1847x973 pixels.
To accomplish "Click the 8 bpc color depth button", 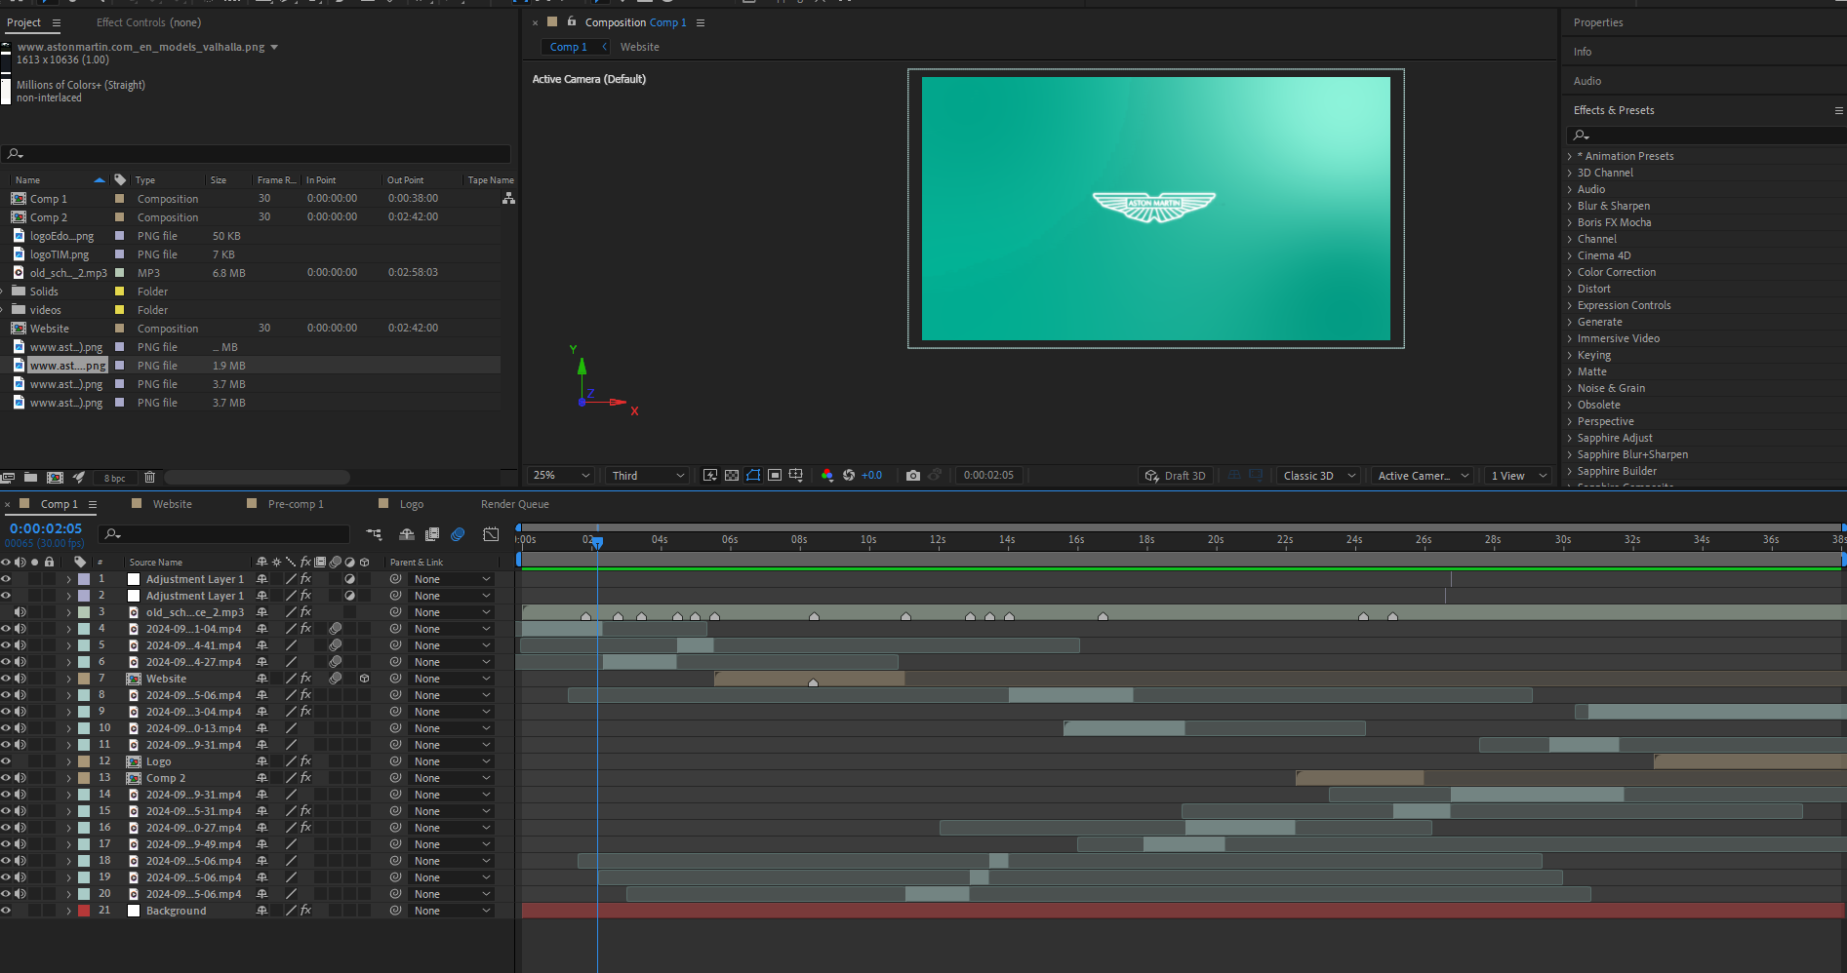I will pos(115,479).
